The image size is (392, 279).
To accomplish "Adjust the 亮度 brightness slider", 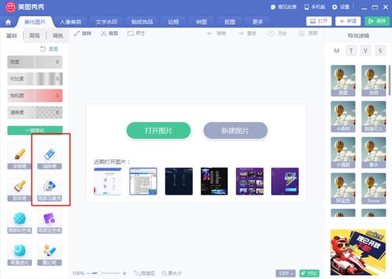I will (x=35, y=62).
